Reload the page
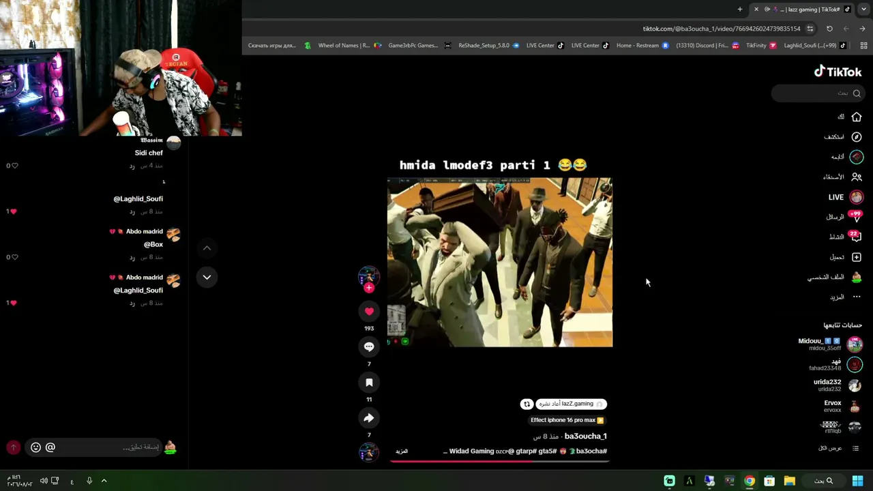 [829, 29]
